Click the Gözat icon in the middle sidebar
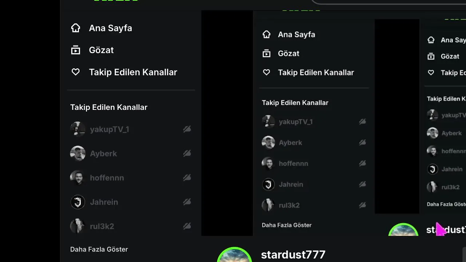This screenshot has height=262, width=466. pyautogui.click(x=266, y=53)
